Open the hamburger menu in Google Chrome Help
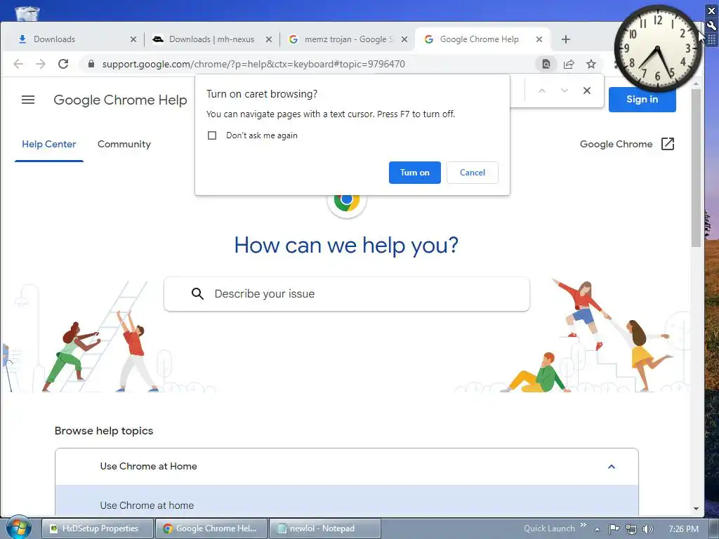 tap(28, 100)
